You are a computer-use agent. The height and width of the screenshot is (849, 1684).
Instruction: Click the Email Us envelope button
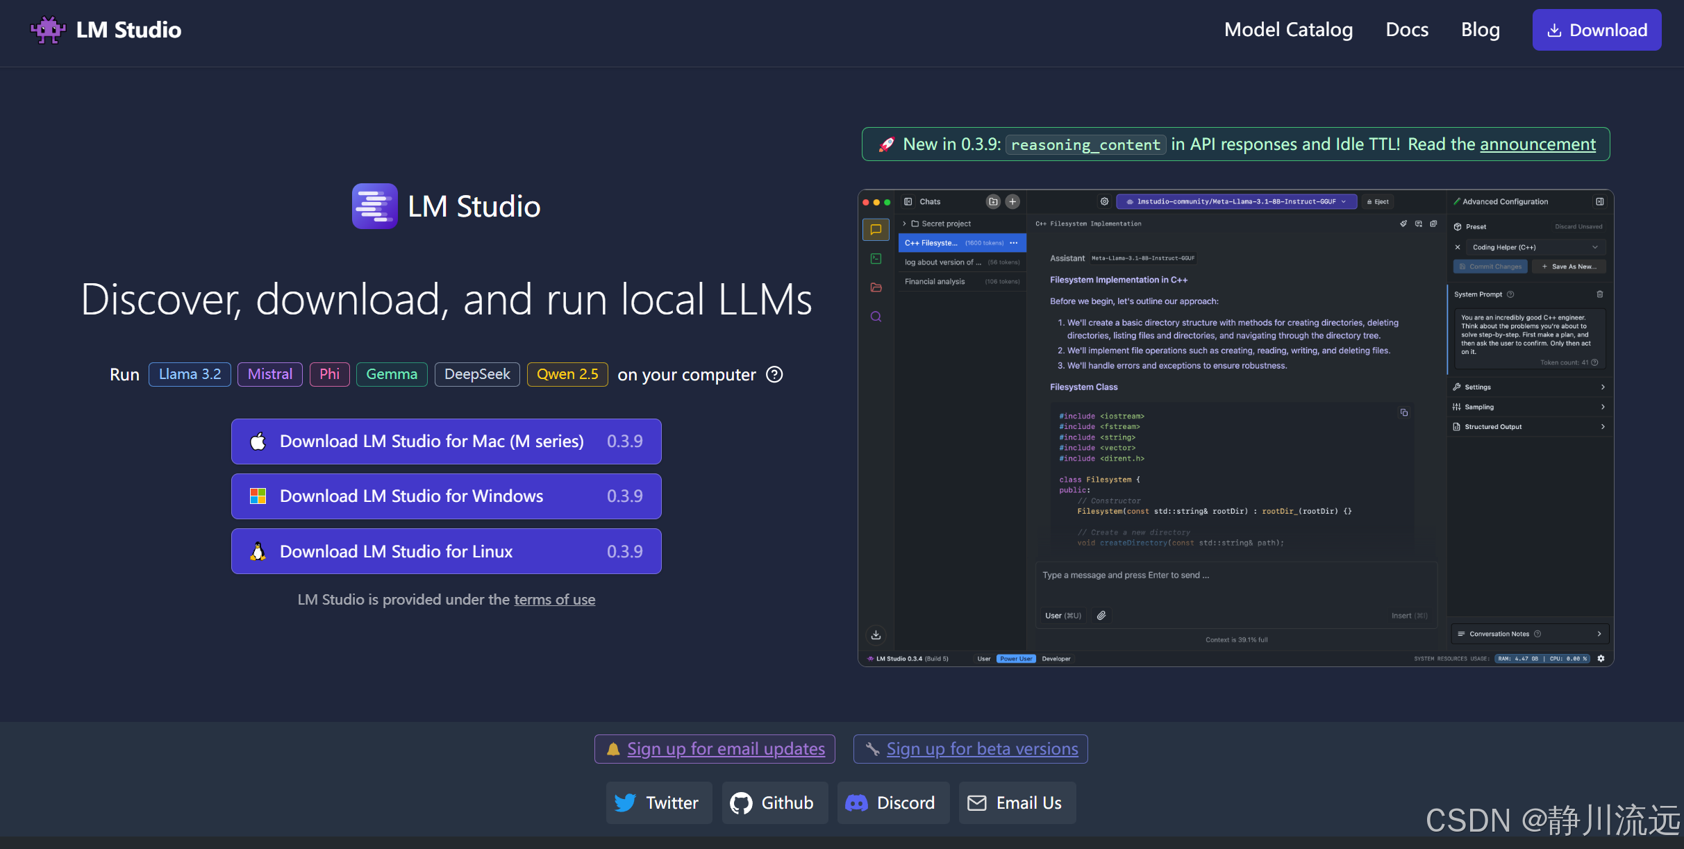coord(1017,803)
